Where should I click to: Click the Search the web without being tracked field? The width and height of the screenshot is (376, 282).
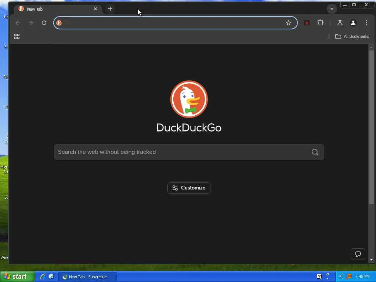(189, 152)
